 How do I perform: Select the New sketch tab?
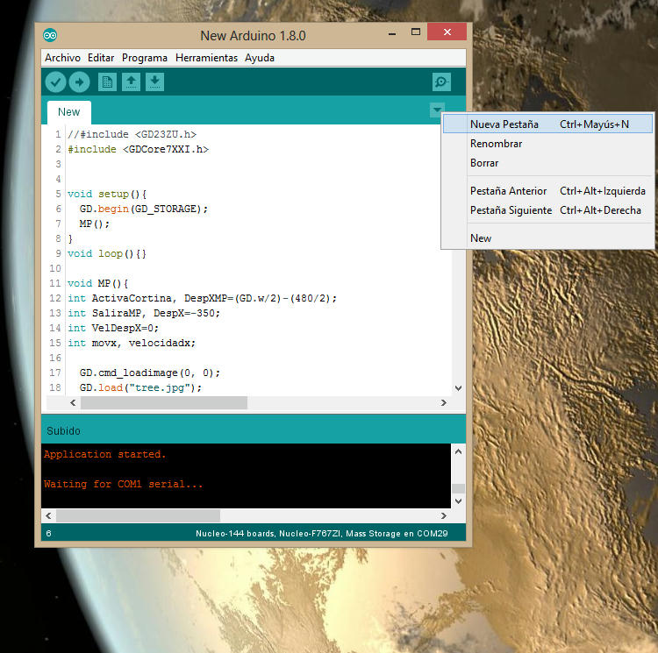68,112
